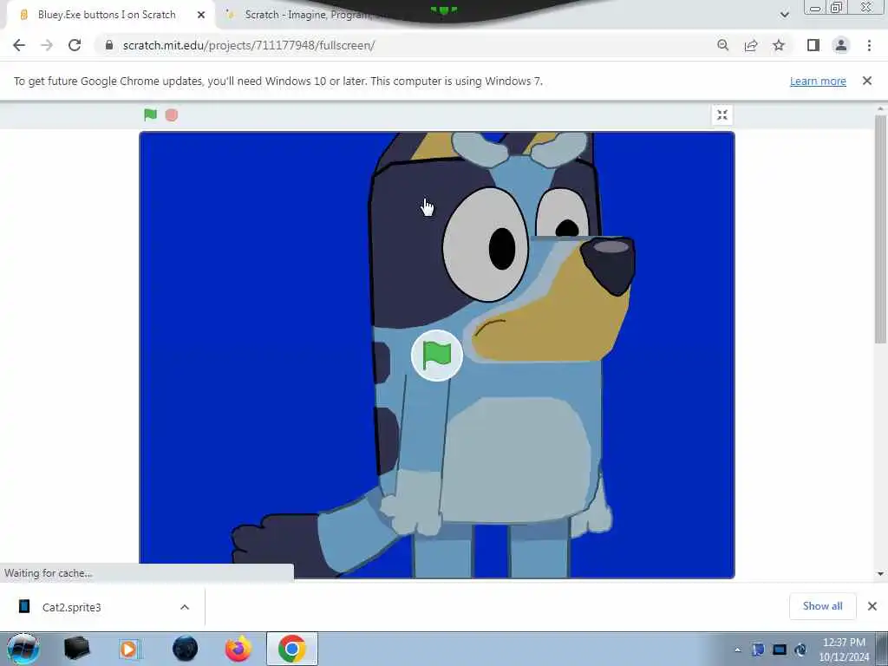Go back to the previous page
Image resolution: width=888 pixels, height=666 pixels.
[19, 45]
